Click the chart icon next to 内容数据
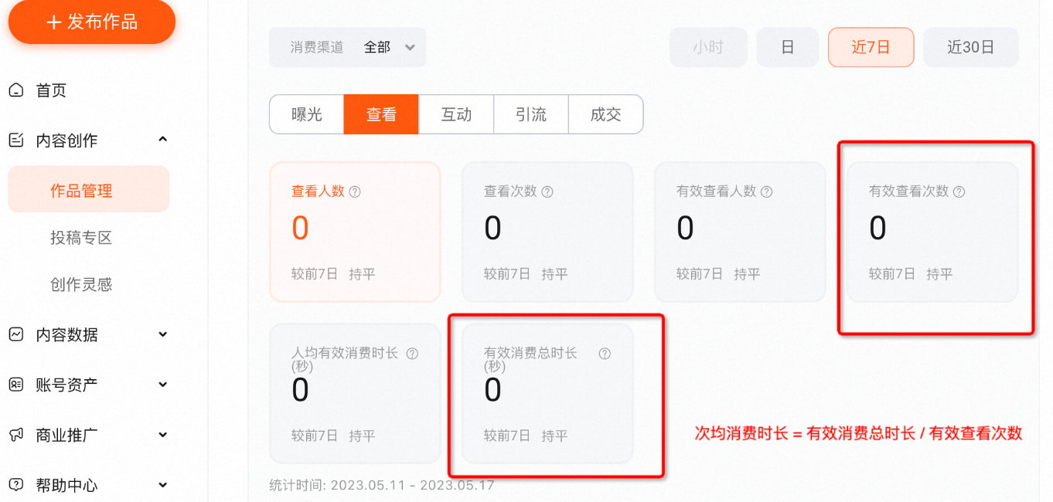Viewport: 1053px width, 502px height. [x=17, y=334]
